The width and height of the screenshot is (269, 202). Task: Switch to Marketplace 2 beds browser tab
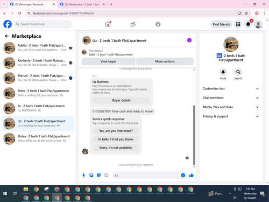(x=82, y=4)
